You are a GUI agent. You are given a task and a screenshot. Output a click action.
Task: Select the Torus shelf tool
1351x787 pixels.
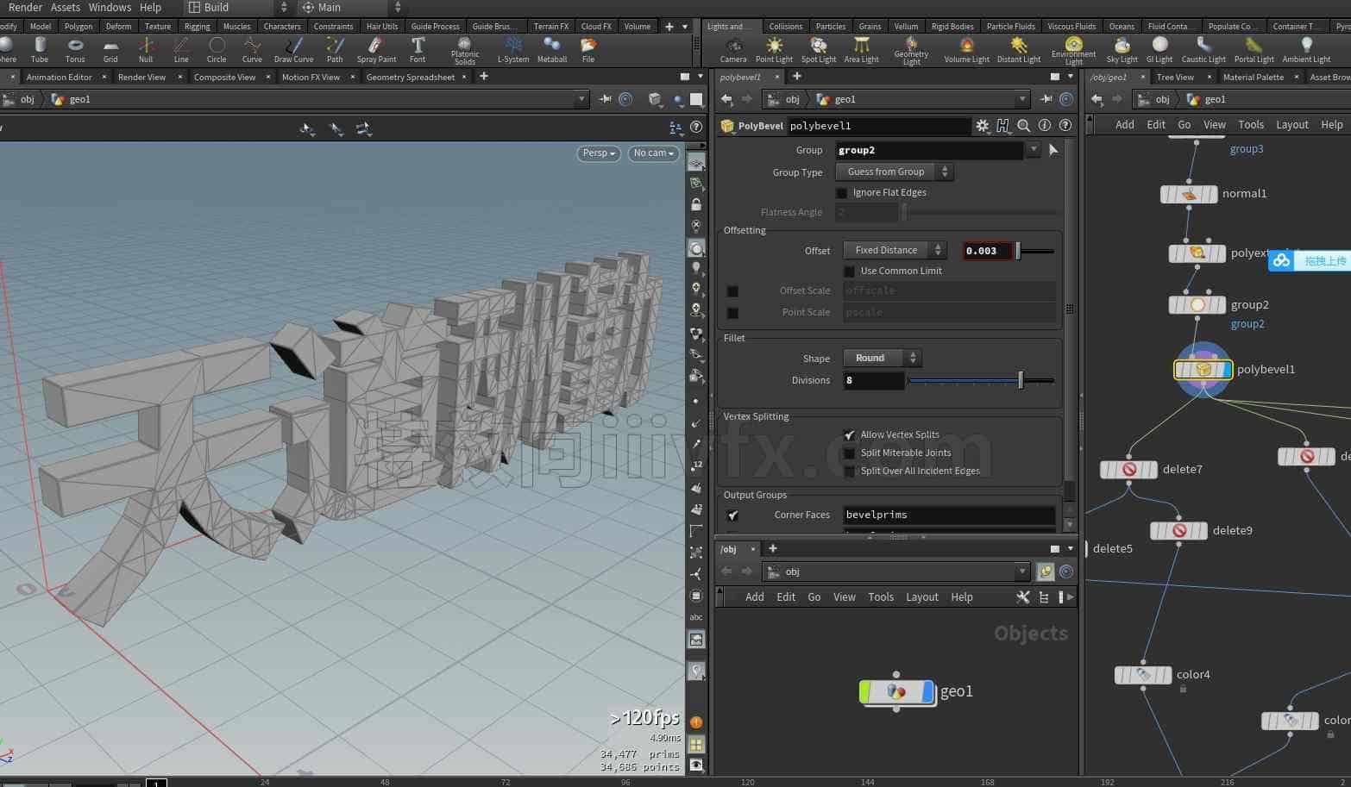pos(75,50)
